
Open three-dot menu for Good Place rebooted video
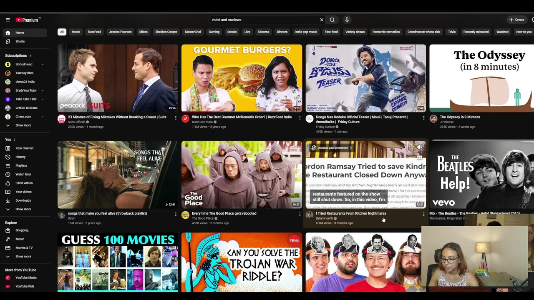pyautogui.click(x=300, y=214)
